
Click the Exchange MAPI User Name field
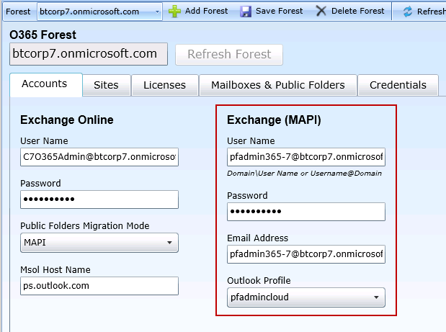pyautogui.click(x=305, y=157)
